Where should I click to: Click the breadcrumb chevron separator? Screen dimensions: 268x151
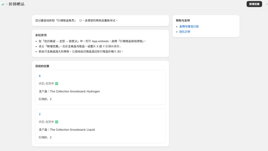click(x=7, y=4)
